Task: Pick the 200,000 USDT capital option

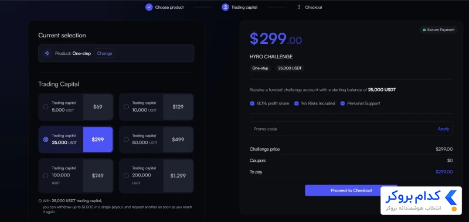Action: pos(156,176)
